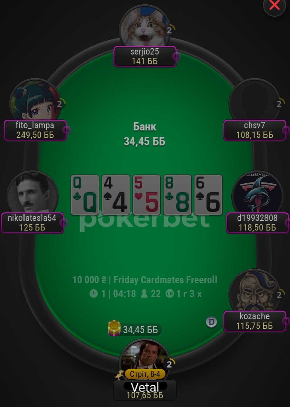Open Friday Cardmates Freeroll tournament info
This screenshot has width=290, height=407.
click(x=144, y=280)
